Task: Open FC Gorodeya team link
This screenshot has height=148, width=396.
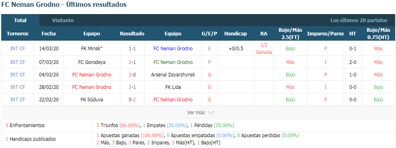Action: coord(92,62)
